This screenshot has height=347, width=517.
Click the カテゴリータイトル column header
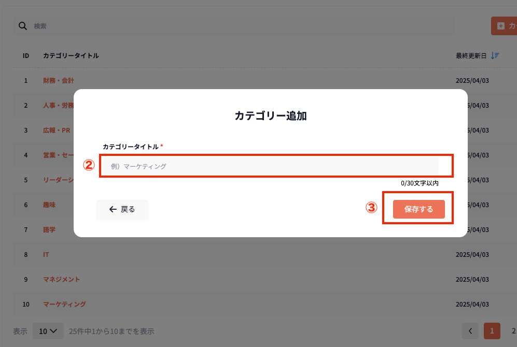point(71,55)
